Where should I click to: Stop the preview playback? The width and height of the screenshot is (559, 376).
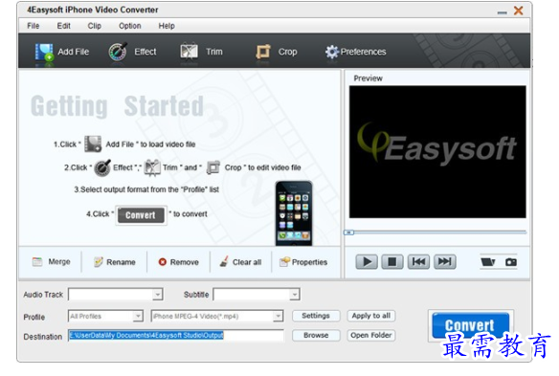click(x=392, y=262)
